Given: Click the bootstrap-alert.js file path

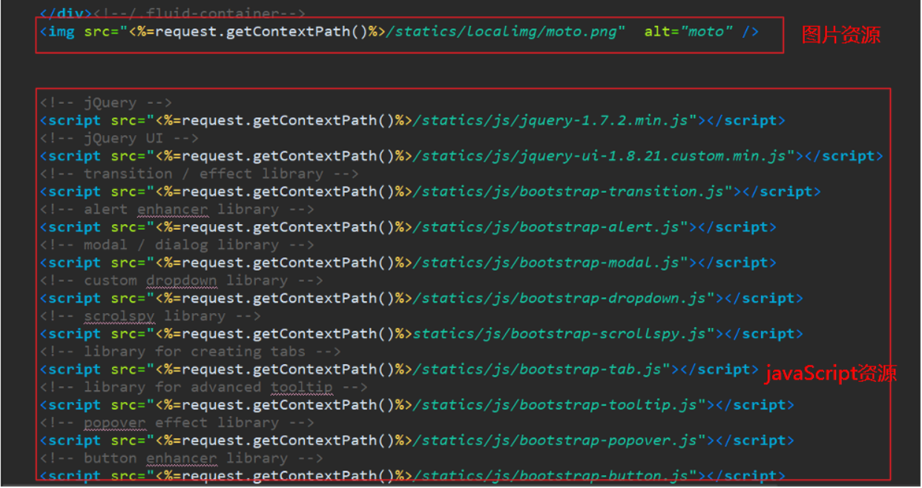Looking at the screenshot, I should (541, 227).
